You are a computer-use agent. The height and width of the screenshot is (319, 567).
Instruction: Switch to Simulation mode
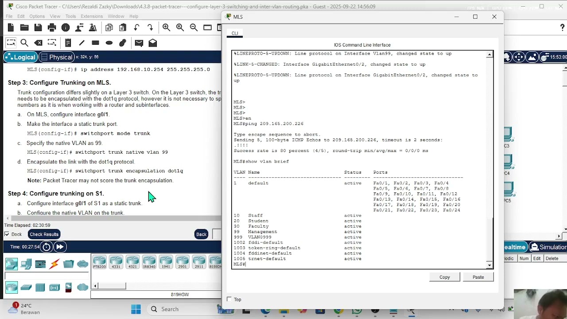[548, 247]
